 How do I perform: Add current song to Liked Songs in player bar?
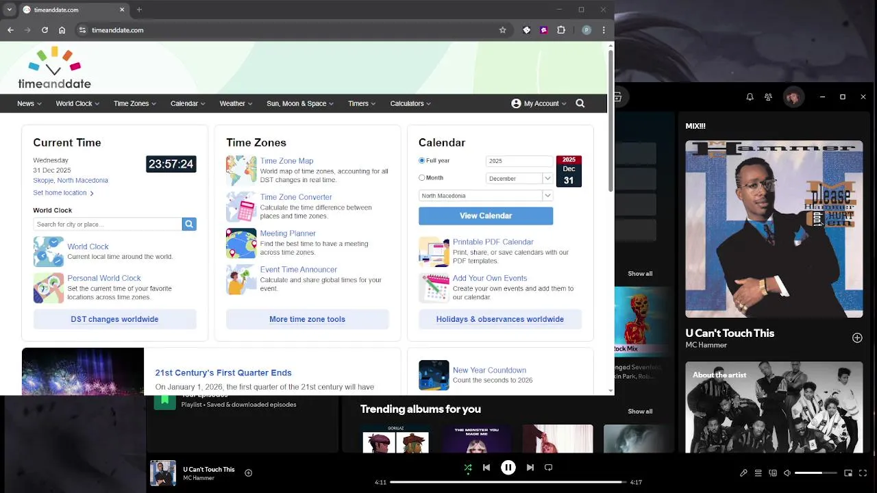[x=249, y=472]
